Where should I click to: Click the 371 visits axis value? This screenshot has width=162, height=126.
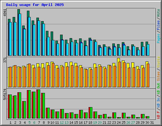click(5, 60)
